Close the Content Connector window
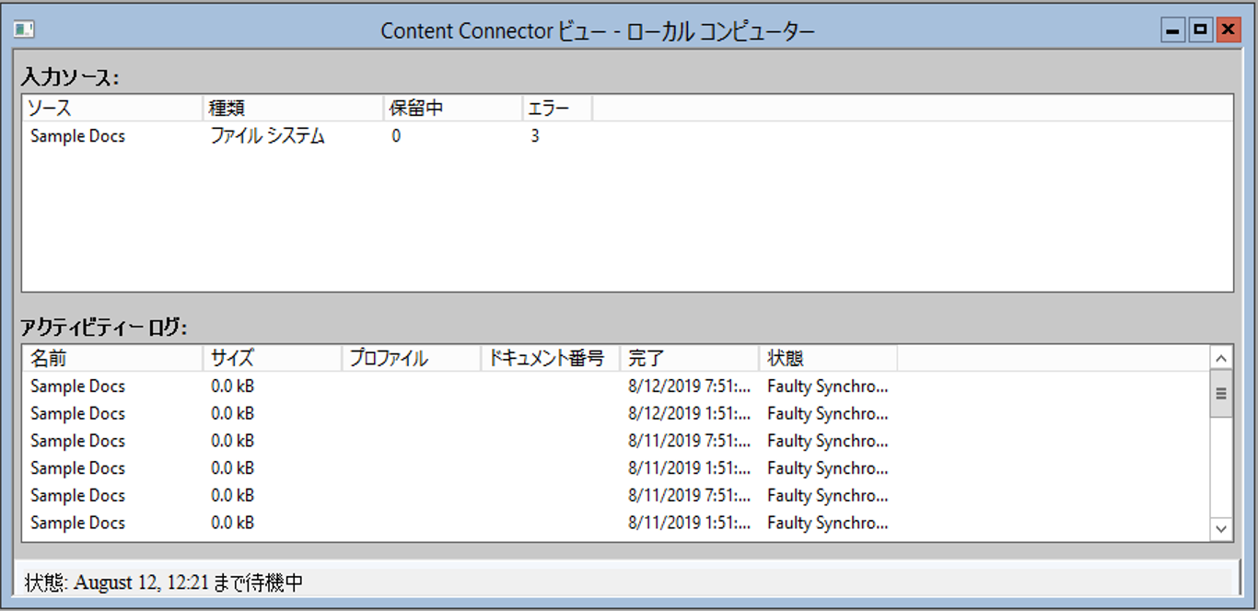 pos(1228,30)
